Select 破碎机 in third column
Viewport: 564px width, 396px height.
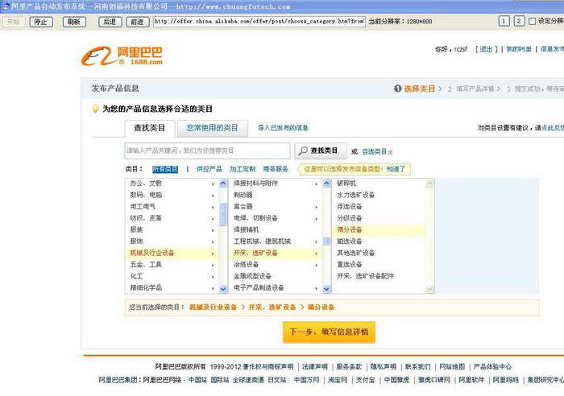379,184
